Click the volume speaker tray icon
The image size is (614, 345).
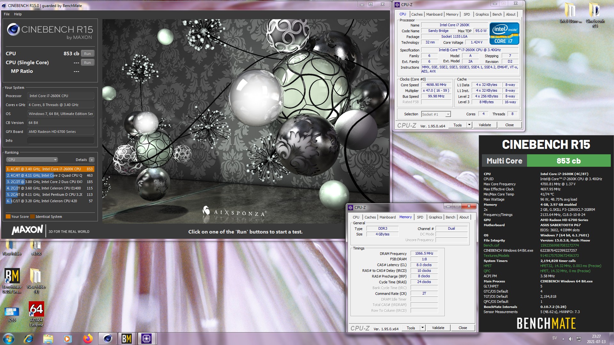571,339
